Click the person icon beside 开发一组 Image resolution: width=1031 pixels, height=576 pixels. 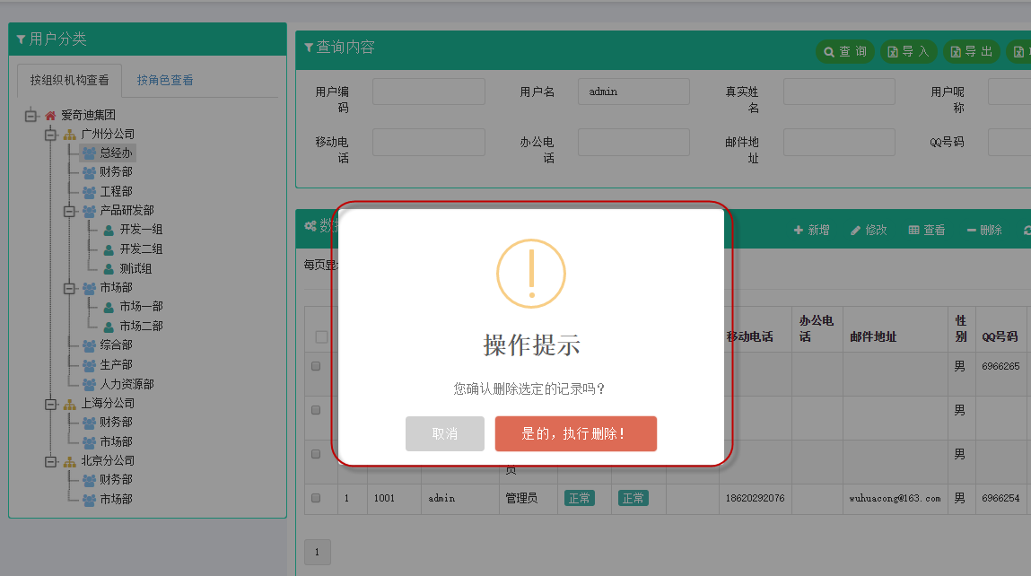[x=109, y=230]
